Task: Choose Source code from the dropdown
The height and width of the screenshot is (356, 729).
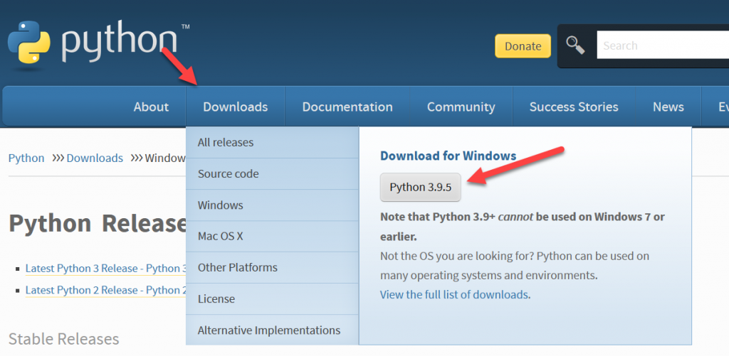Action: click(229, 174)
